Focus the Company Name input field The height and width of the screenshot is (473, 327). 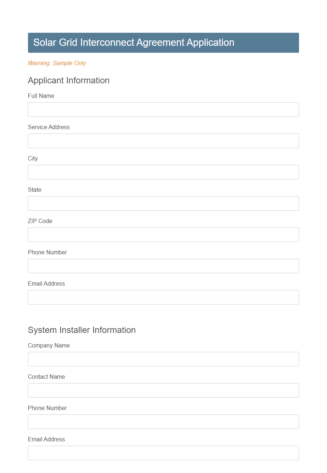[x=163, y=359]
